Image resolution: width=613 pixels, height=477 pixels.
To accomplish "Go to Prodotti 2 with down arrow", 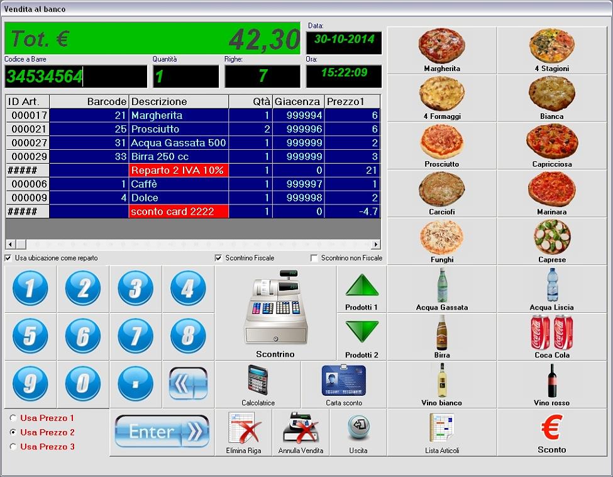I will (x=362, y=332).
